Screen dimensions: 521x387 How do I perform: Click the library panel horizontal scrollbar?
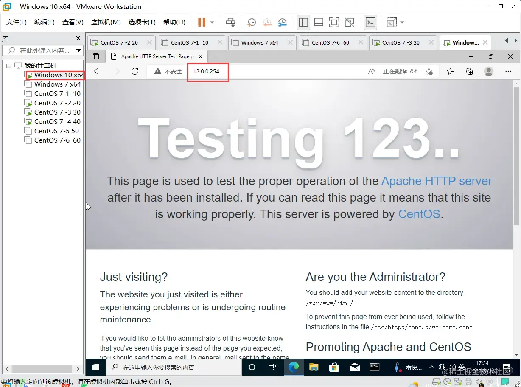(42, 369)
